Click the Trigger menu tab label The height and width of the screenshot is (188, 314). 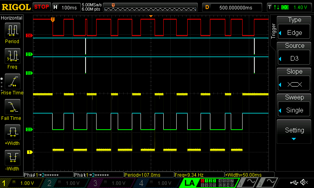(x=273, y=31)
